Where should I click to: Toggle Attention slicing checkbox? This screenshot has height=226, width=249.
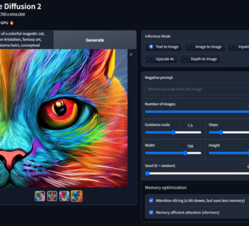(151, 200)
